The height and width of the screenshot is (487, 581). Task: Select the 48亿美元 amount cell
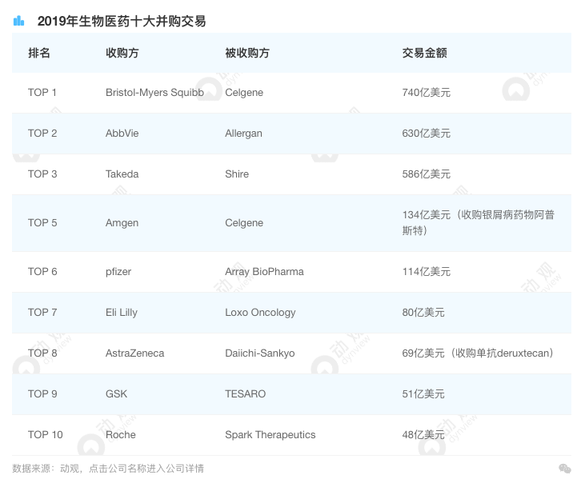[423, 435]
